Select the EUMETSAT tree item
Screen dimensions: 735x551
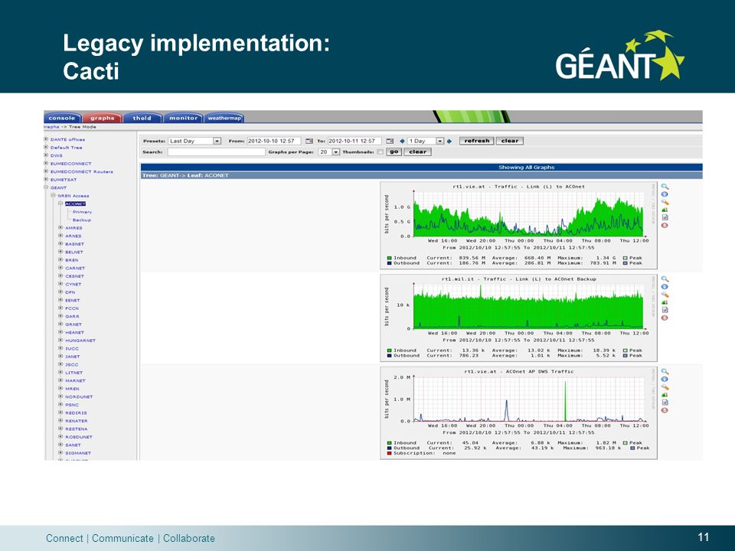click(64, 179)
